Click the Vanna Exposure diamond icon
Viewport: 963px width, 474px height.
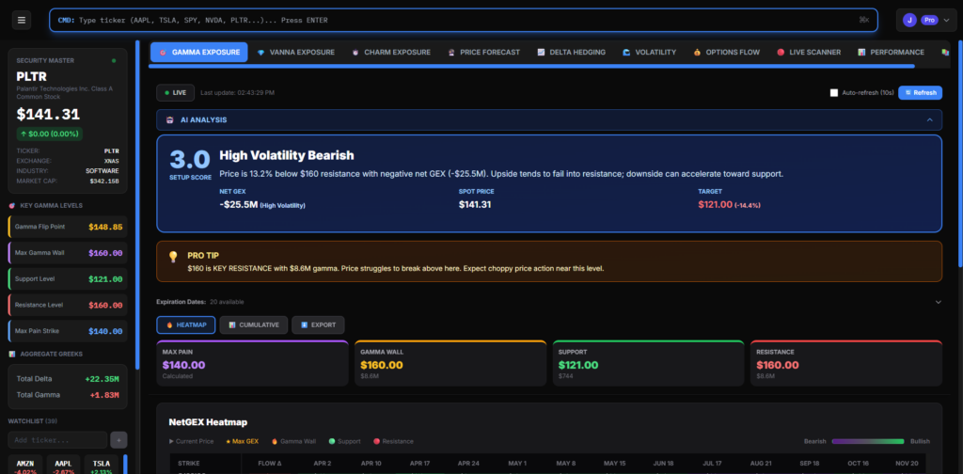[x=260, y=52]
